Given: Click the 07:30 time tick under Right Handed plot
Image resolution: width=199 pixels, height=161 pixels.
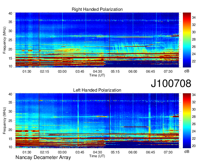Looking at the screenshot, I should [168, 71].
